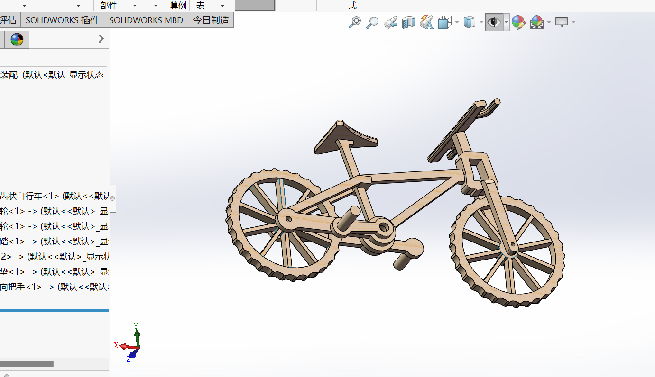The image size is (655, 377).
Task: Click the Previous View icon
Action: [391, 22]
